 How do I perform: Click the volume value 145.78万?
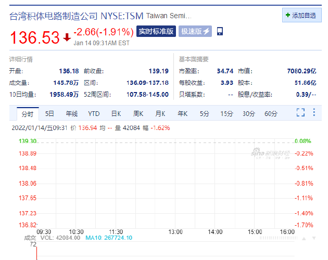pyautogui.click(x=66, y=83)
